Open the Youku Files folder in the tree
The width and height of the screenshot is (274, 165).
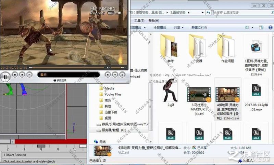click(110, 94)
